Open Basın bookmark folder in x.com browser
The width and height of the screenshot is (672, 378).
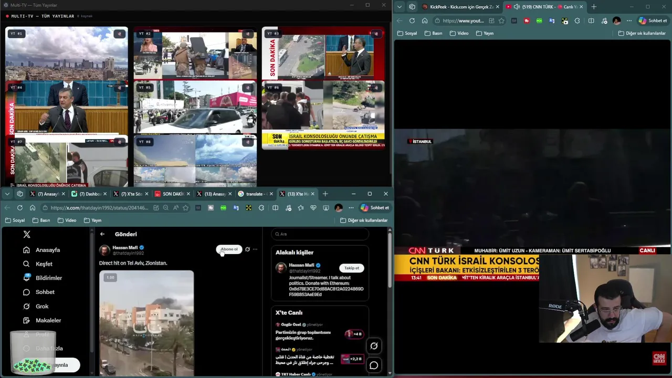41,220
